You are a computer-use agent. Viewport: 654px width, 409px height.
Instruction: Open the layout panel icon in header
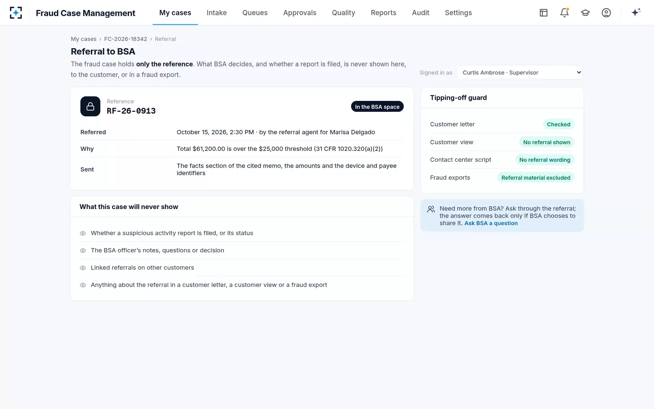click(x=544, y=13)
